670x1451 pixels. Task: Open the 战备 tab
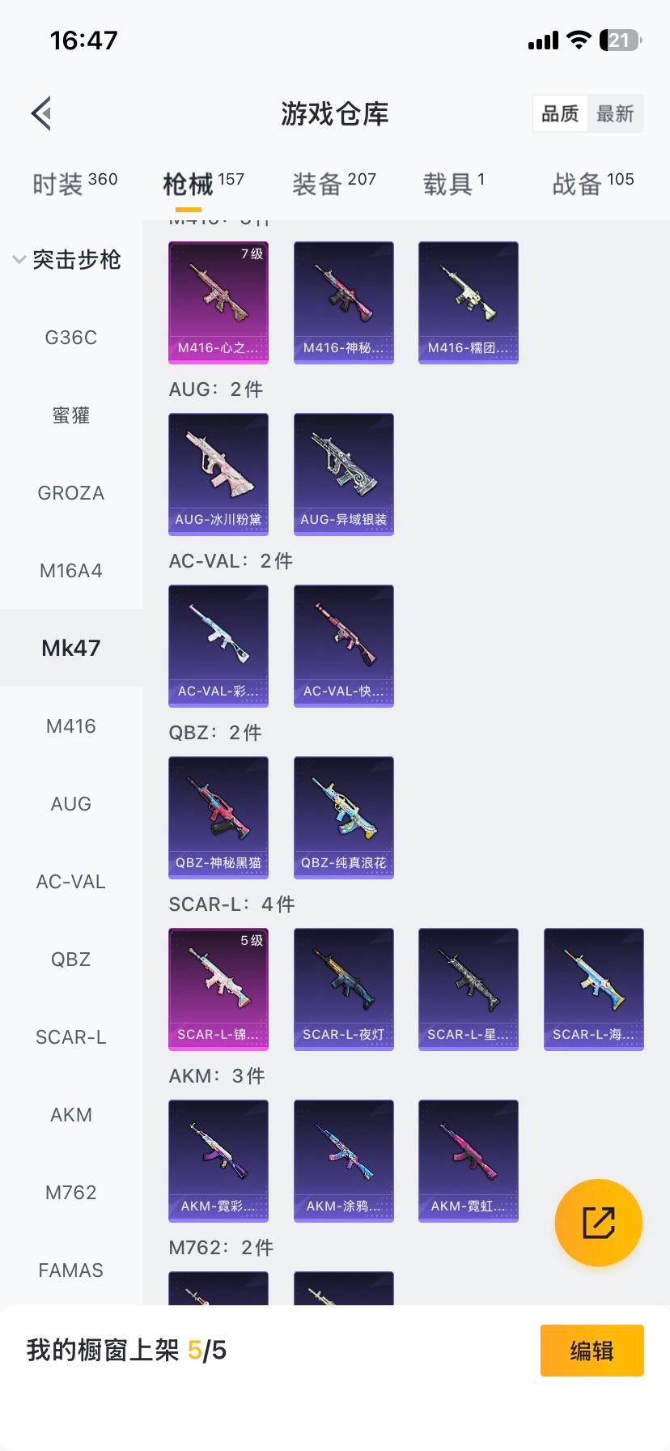pyautogui.click(x=593, y=184)
